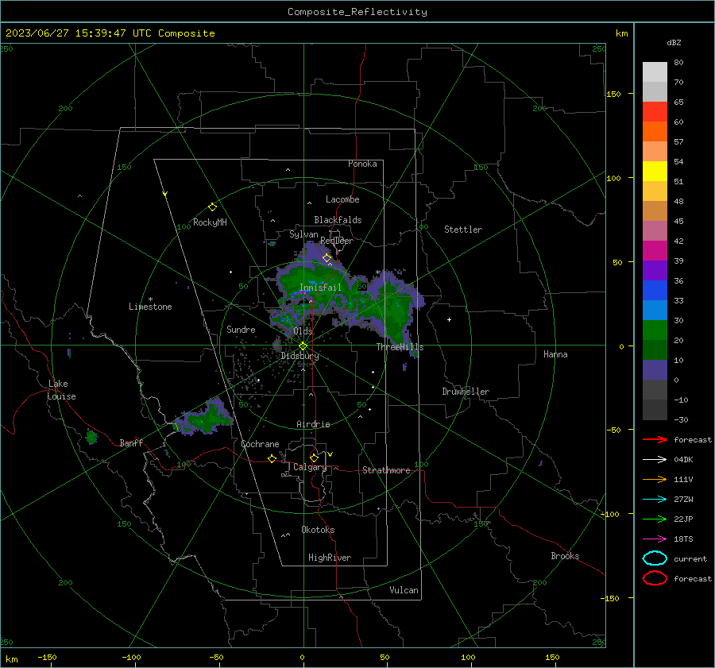Select the purple 36-39 dBZ color swatch
This screenshot has height=668, width=715.
[x=655, y=270]
